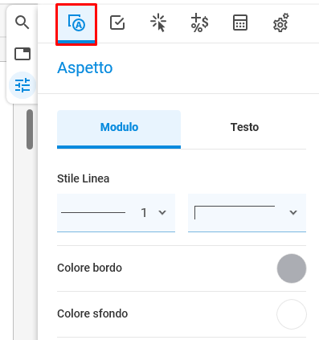Screen dimensions: 319x340
Task: Open the number format plus-percent-dollar icon
Action: coord(199,23)
